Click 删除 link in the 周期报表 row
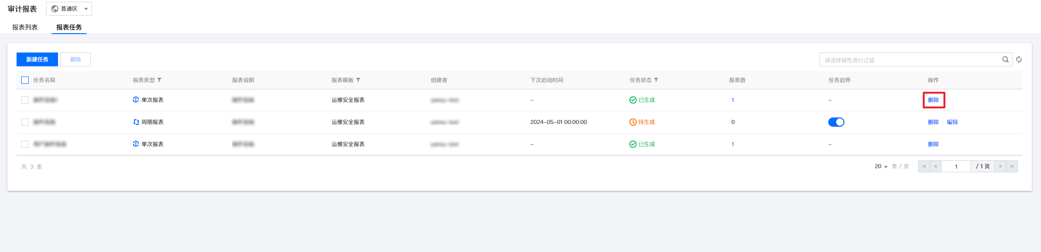 [x=933, y=122]
